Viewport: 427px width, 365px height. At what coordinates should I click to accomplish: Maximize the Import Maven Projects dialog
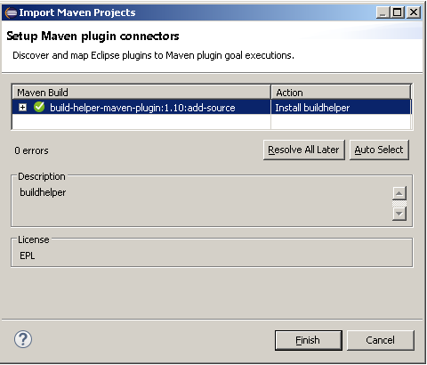398,12
